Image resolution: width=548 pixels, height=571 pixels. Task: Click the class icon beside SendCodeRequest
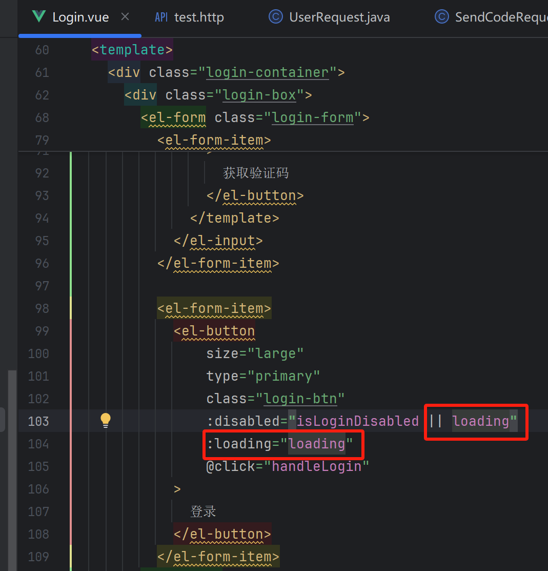pos(442,17)
